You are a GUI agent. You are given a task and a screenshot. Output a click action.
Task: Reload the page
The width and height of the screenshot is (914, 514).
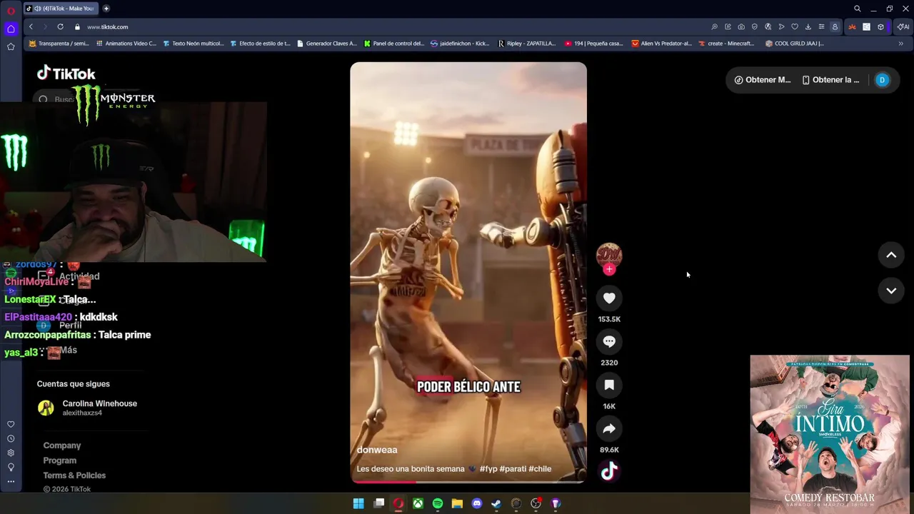tap(60, 26)
